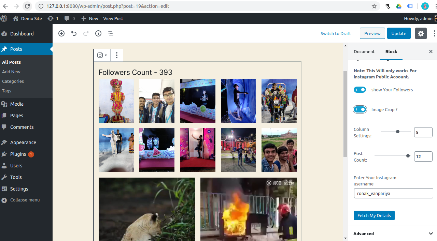This screenshot has width=437, height=241.
Task: Click the Switch to Draft link
Action: click(x=336, y=33)
